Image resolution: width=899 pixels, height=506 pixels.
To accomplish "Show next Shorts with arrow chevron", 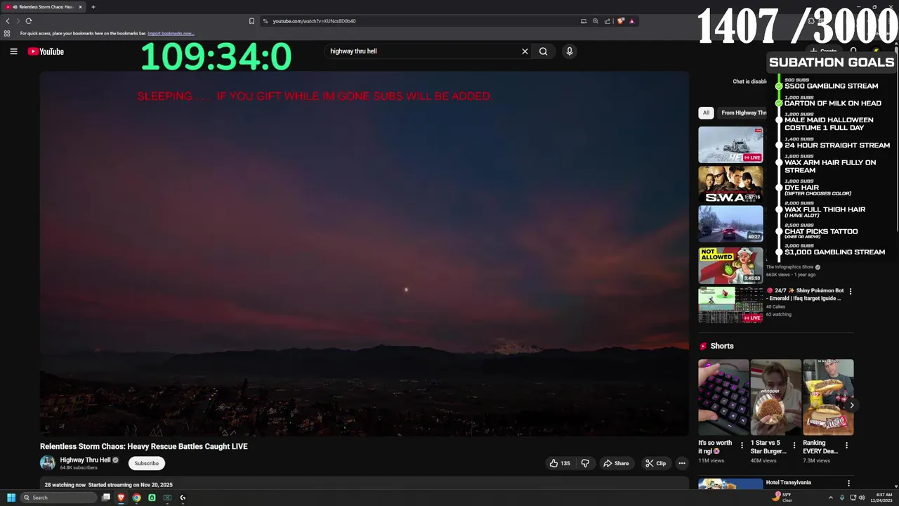I will click(x=851, y=406).
